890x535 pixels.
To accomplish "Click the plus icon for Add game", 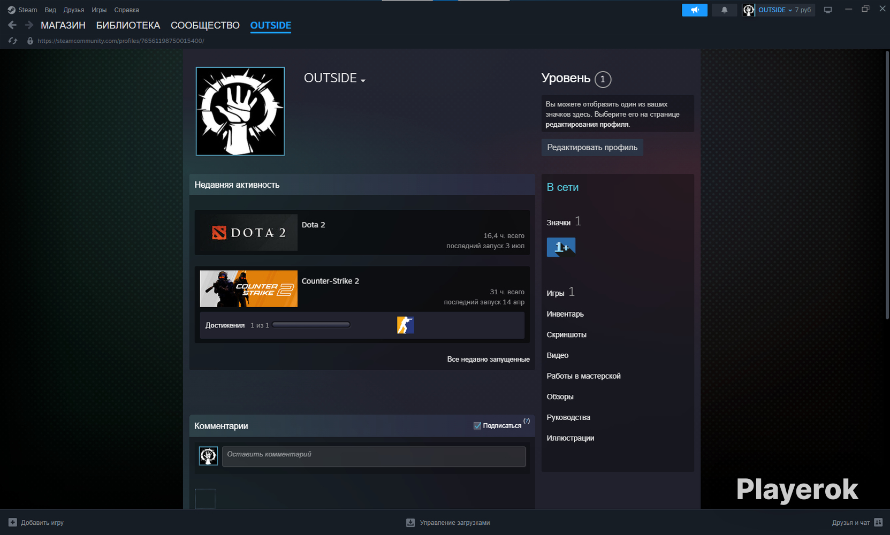I will (13, 523).
